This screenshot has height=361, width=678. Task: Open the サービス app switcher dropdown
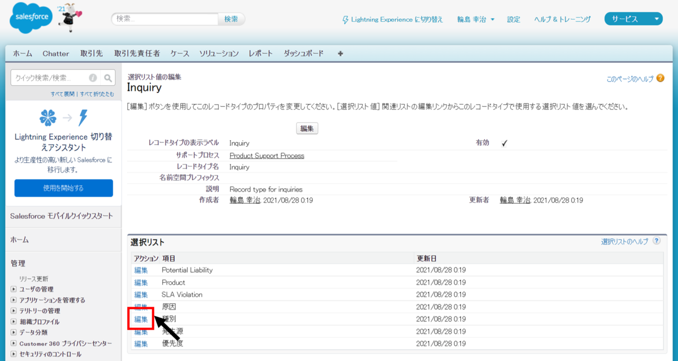[x=633, y=19]
